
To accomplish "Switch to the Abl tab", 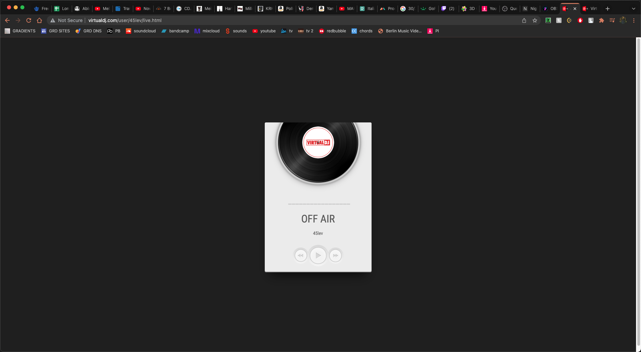I will pyautogui.click(x=82, y=9).
